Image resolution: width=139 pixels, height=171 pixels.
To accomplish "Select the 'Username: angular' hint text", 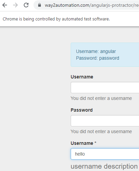I will (96, 51).
